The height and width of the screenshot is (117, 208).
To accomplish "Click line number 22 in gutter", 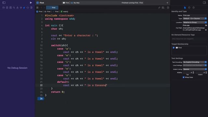I will (x=41, y=85).
